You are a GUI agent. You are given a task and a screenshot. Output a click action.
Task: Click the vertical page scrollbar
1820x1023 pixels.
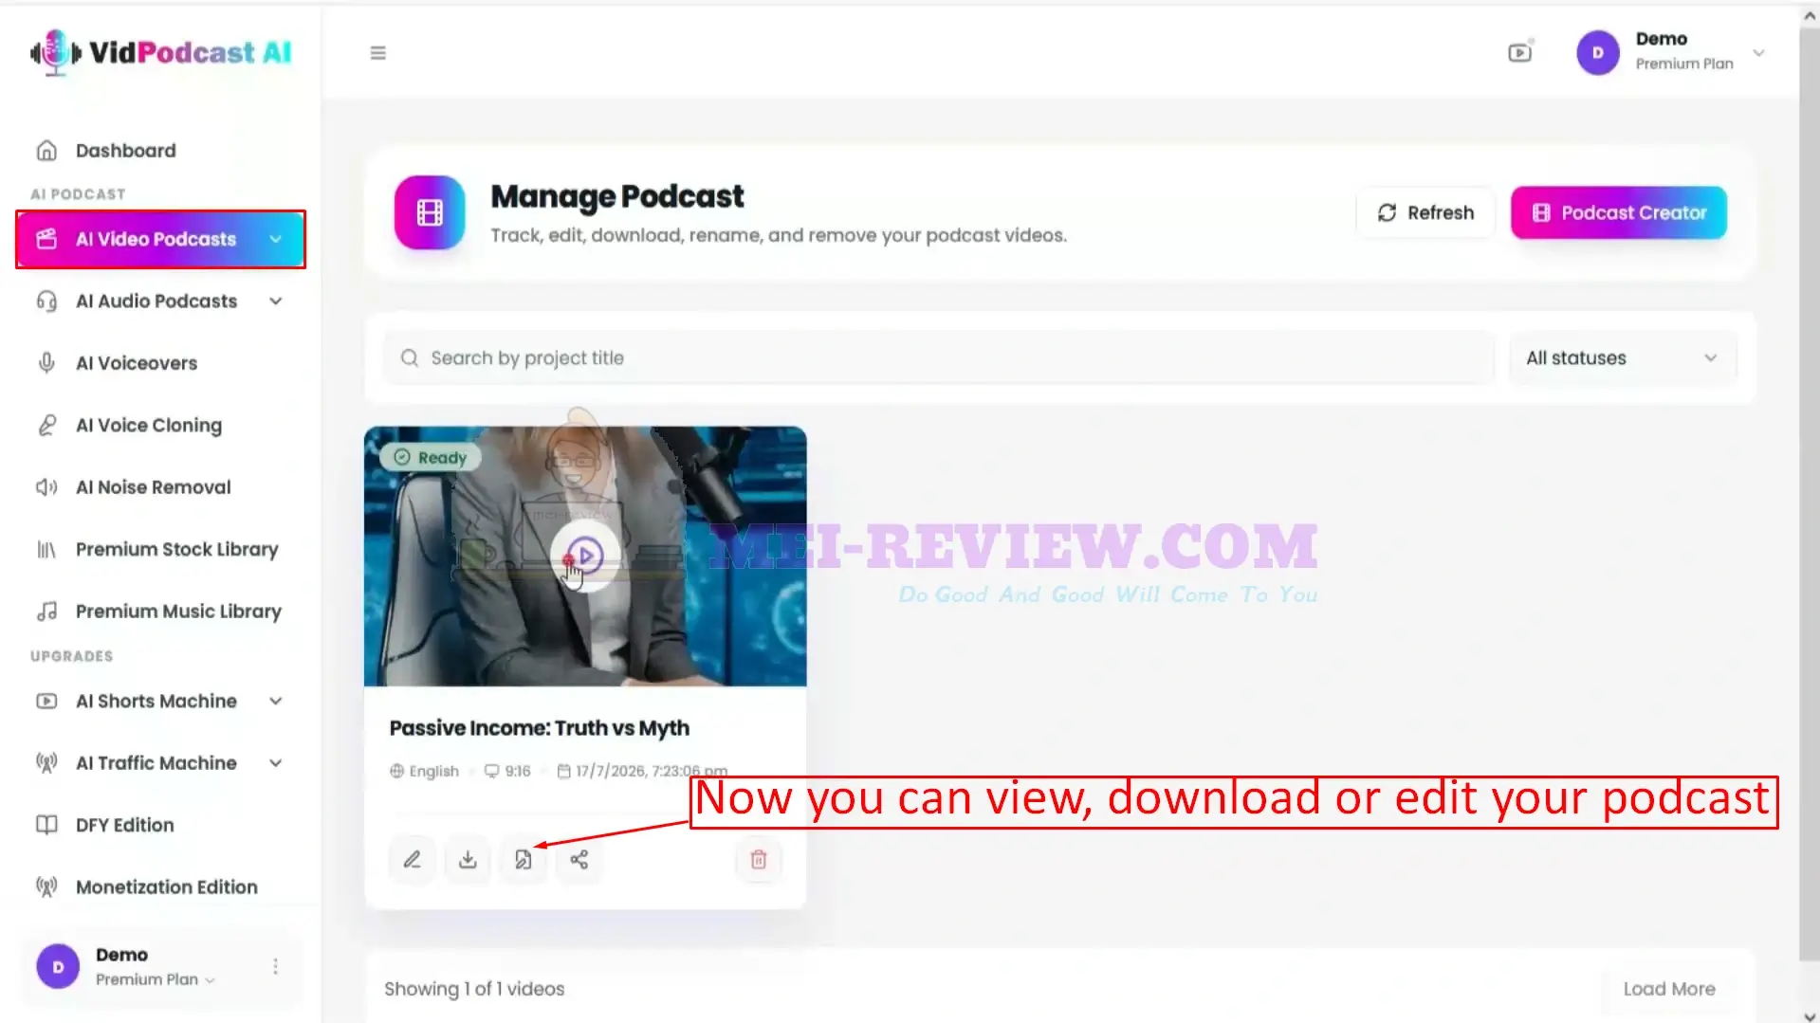1809,493
